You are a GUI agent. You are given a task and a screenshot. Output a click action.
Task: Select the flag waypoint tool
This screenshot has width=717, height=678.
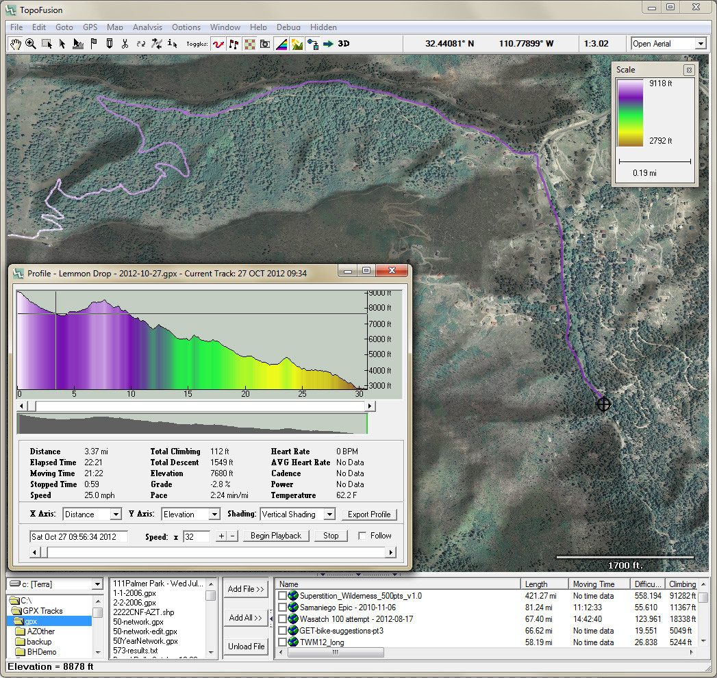pos(94,44)
